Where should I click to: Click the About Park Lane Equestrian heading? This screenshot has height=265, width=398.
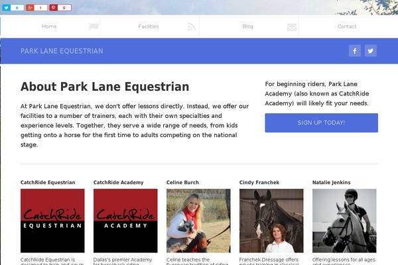click(x=105, y=87)
